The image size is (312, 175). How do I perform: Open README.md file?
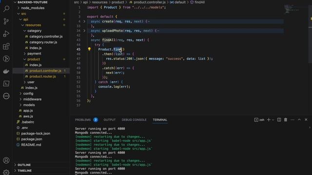click(x=31, y=145)
